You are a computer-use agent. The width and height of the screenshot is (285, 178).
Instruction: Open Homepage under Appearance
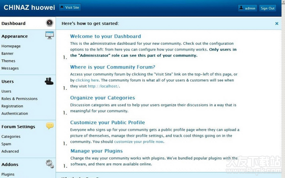pos(11,46)
